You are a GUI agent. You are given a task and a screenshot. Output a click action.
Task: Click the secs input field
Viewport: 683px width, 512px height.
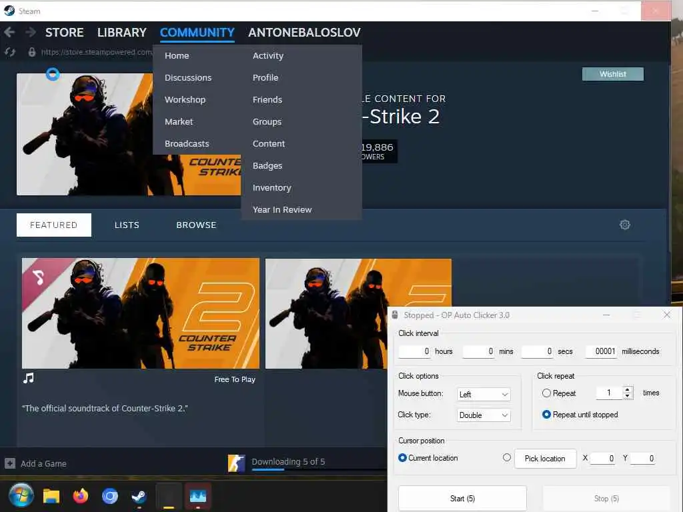click(537, 351)
